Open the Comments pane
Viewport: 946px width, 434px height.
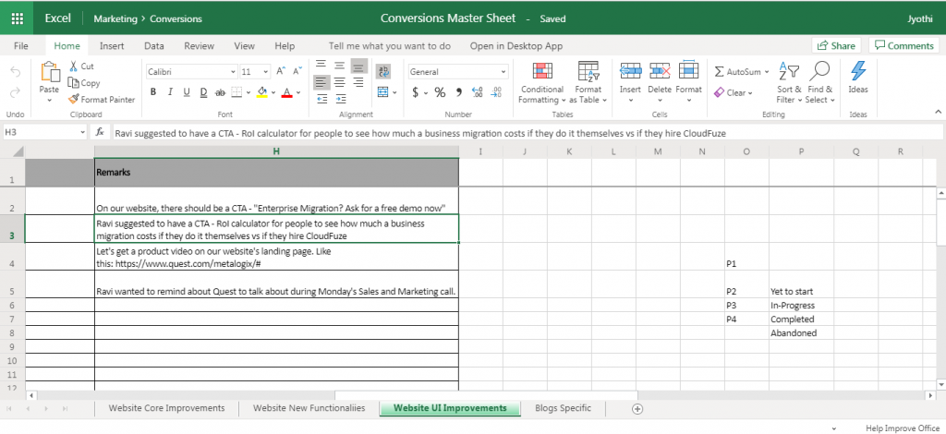click(904, 46)
